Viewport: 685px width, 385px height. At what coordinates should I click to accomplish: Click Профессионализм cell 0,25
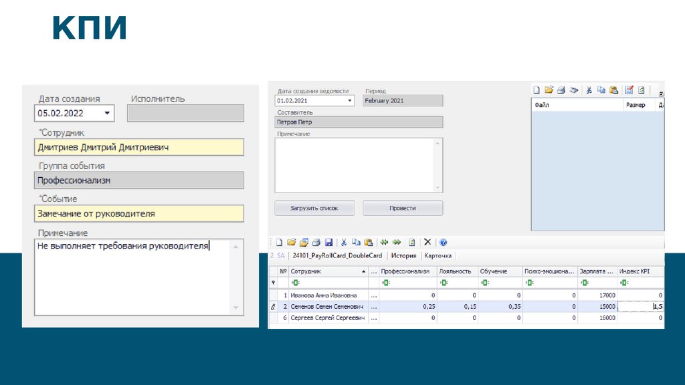[x=408, y=306]
